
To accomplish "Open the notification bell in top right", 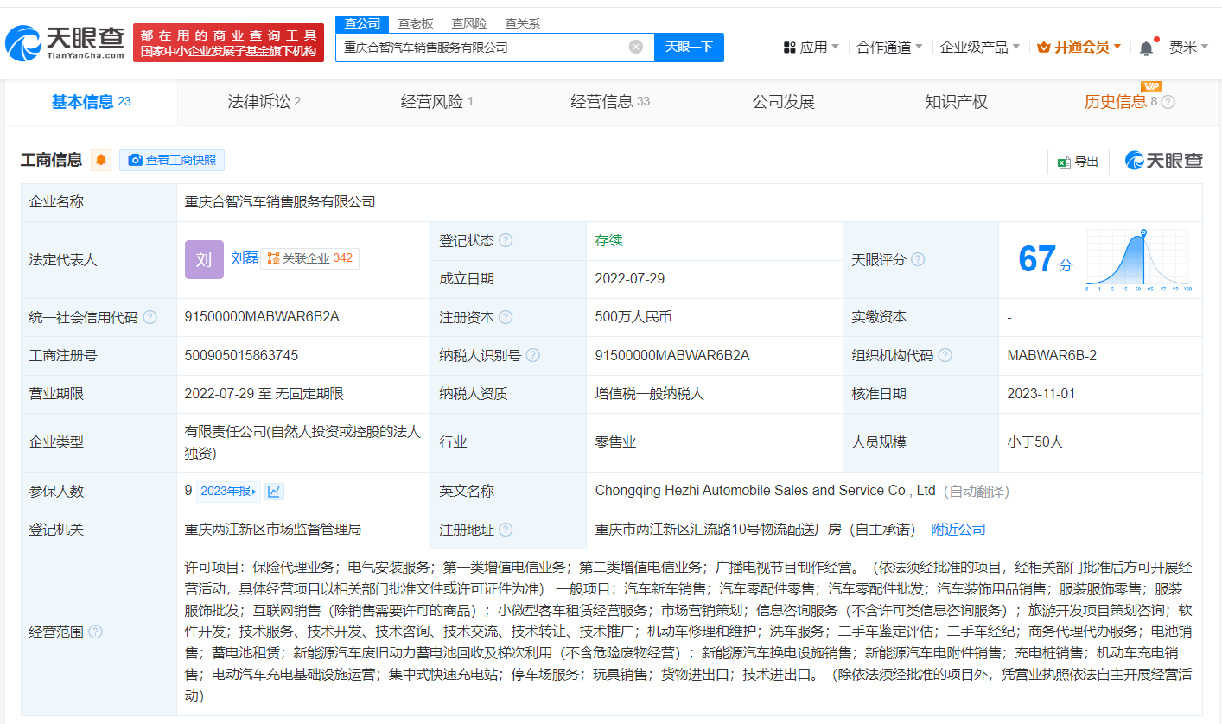I will pyautogui.click(x=1145, y=47).
